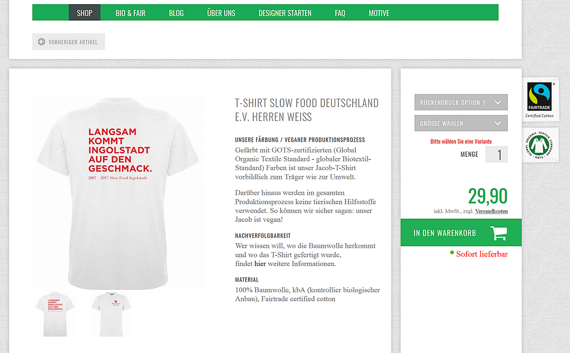
Task: Expand the Rückendruck Option 1 dropdown
Action: [461, 102]
